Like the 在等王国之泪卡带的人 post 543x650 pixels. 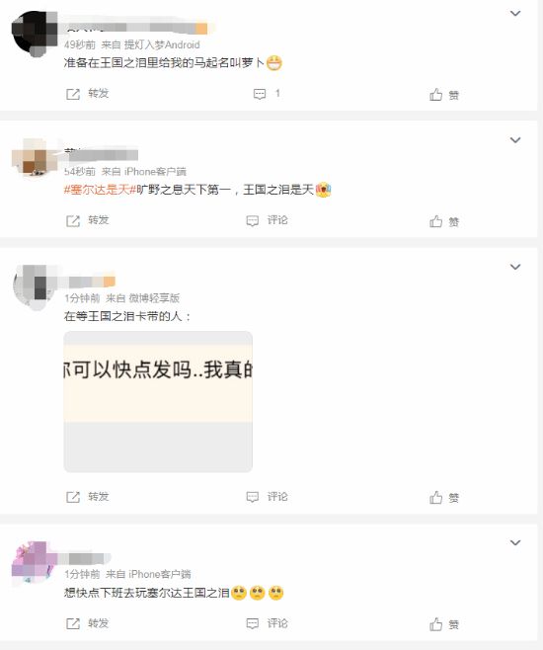click(444, 498)
